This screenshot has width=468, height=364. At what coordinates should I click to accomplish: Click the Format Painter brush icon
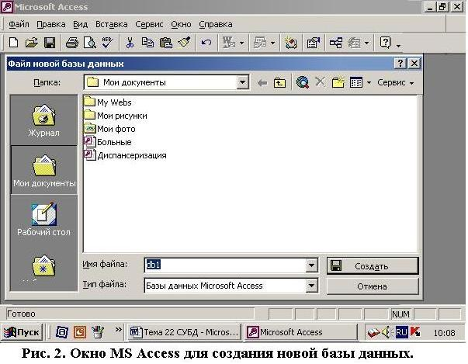184,43
